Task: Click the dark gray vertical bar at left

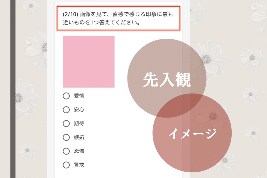Action: [13, 89]
